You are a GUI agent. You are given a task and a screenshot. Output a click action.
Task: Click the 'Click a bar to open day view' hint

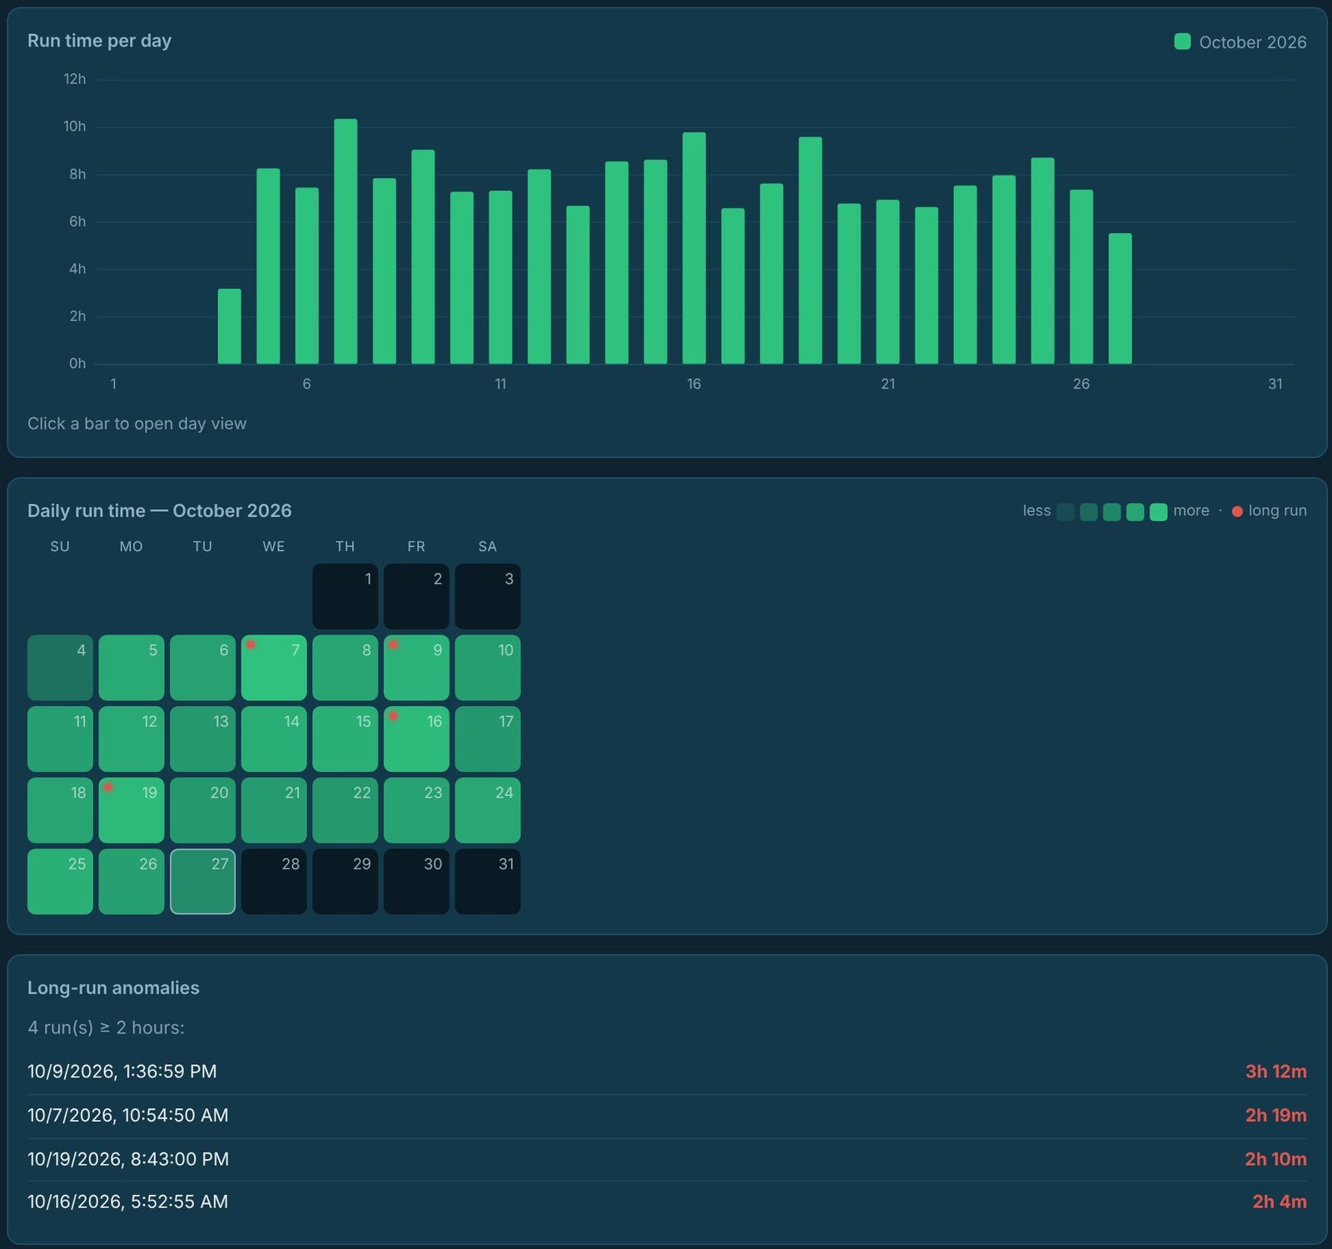pyautogui.click(x=137, y=424)
